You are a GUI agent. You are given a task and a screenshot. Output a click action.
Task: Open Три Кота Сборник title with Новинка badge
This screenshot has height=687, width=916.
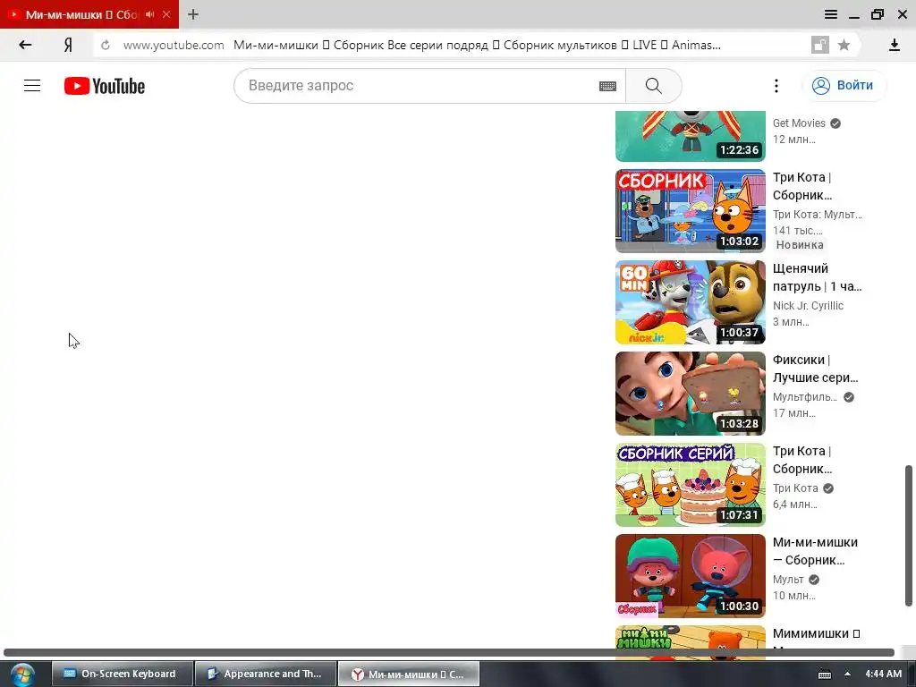tap(802, 186)
